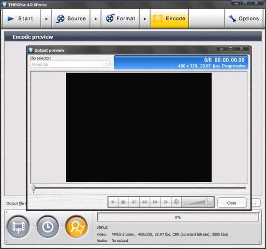Step forward one frame in preview
The width and height of the screenshot is (266, 249).
[166, 202]
